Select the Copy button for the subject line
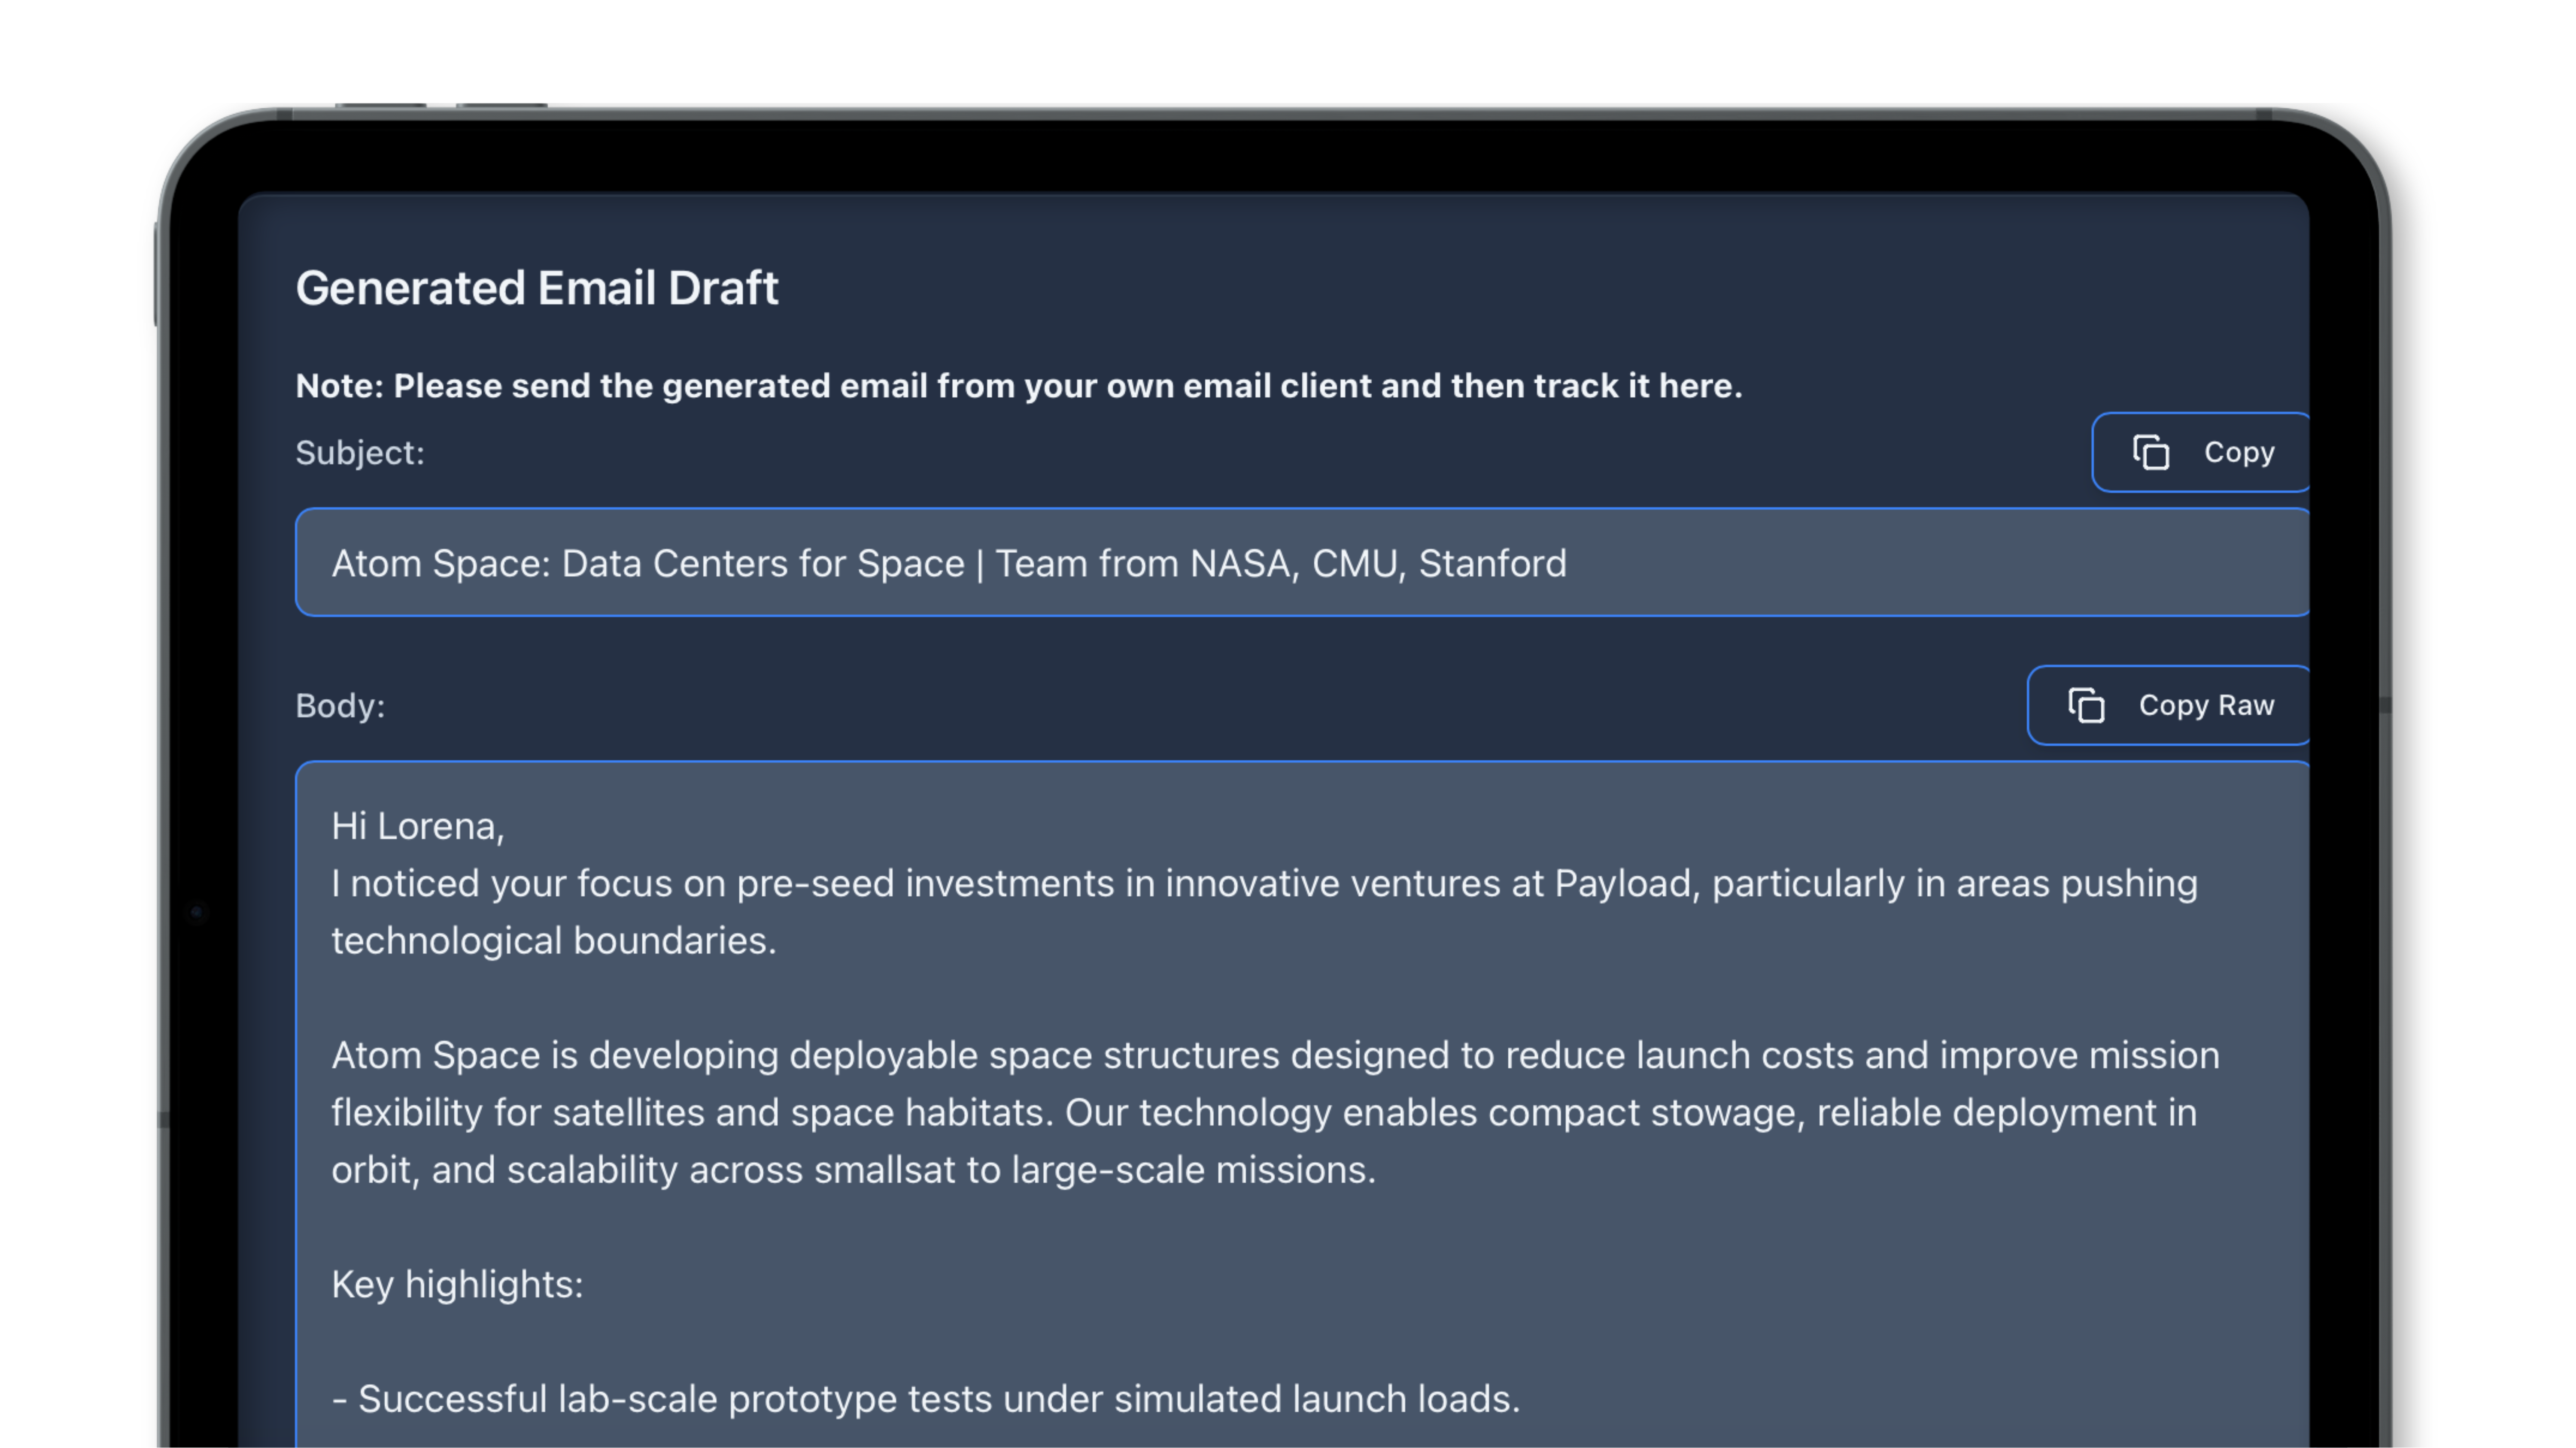This screenshot has width=2576, height=1448. coord(2200,452)
